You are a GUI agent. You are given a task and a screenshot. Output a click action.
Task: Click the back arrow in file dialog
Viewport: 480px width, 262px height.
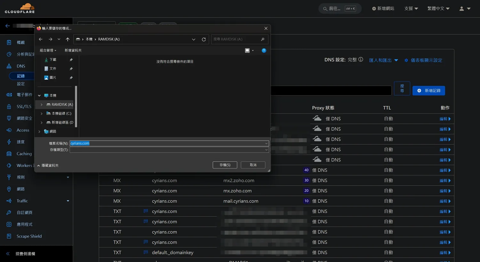pos(41,39)
